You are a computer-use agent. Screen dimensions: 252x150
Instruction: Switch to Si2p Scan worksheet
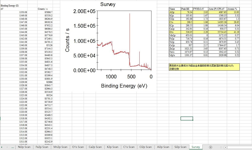pyautogui.click(x=180, y=147)
